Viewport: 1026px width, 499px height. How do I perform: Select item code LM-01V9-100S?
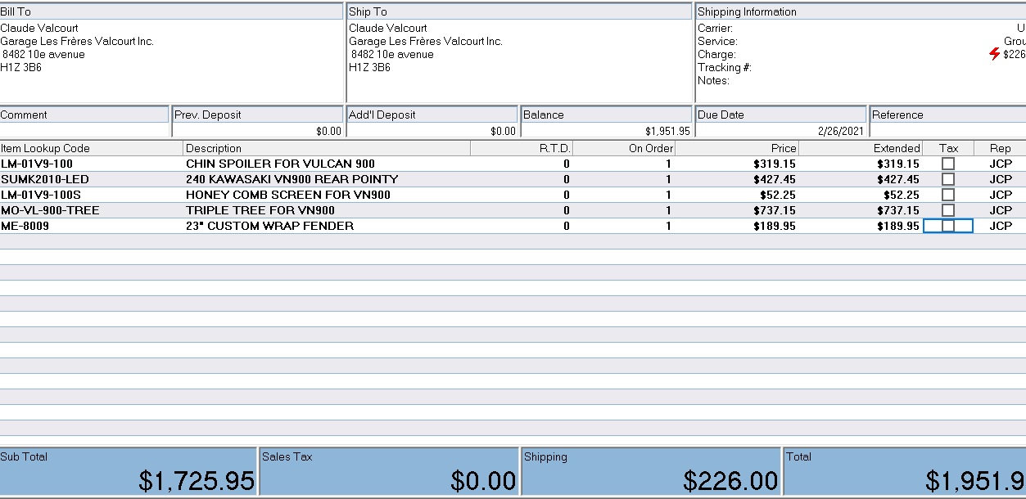[x=41, y=195]
